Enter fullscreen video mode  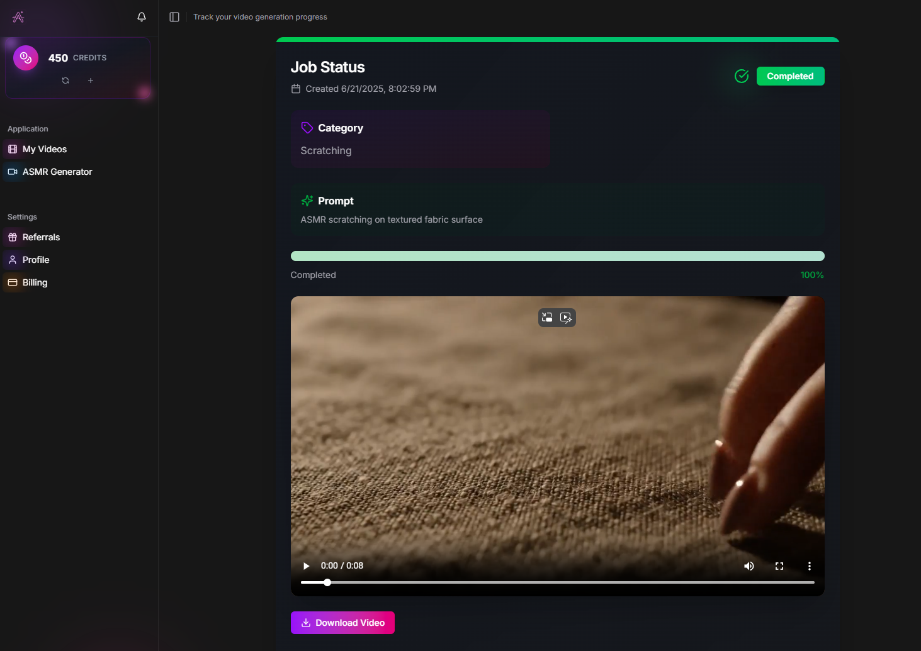(x=779, y=566)
